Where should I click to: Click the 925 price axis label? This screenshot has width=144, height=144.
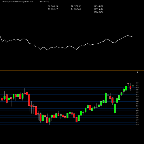tap(137, 90)
